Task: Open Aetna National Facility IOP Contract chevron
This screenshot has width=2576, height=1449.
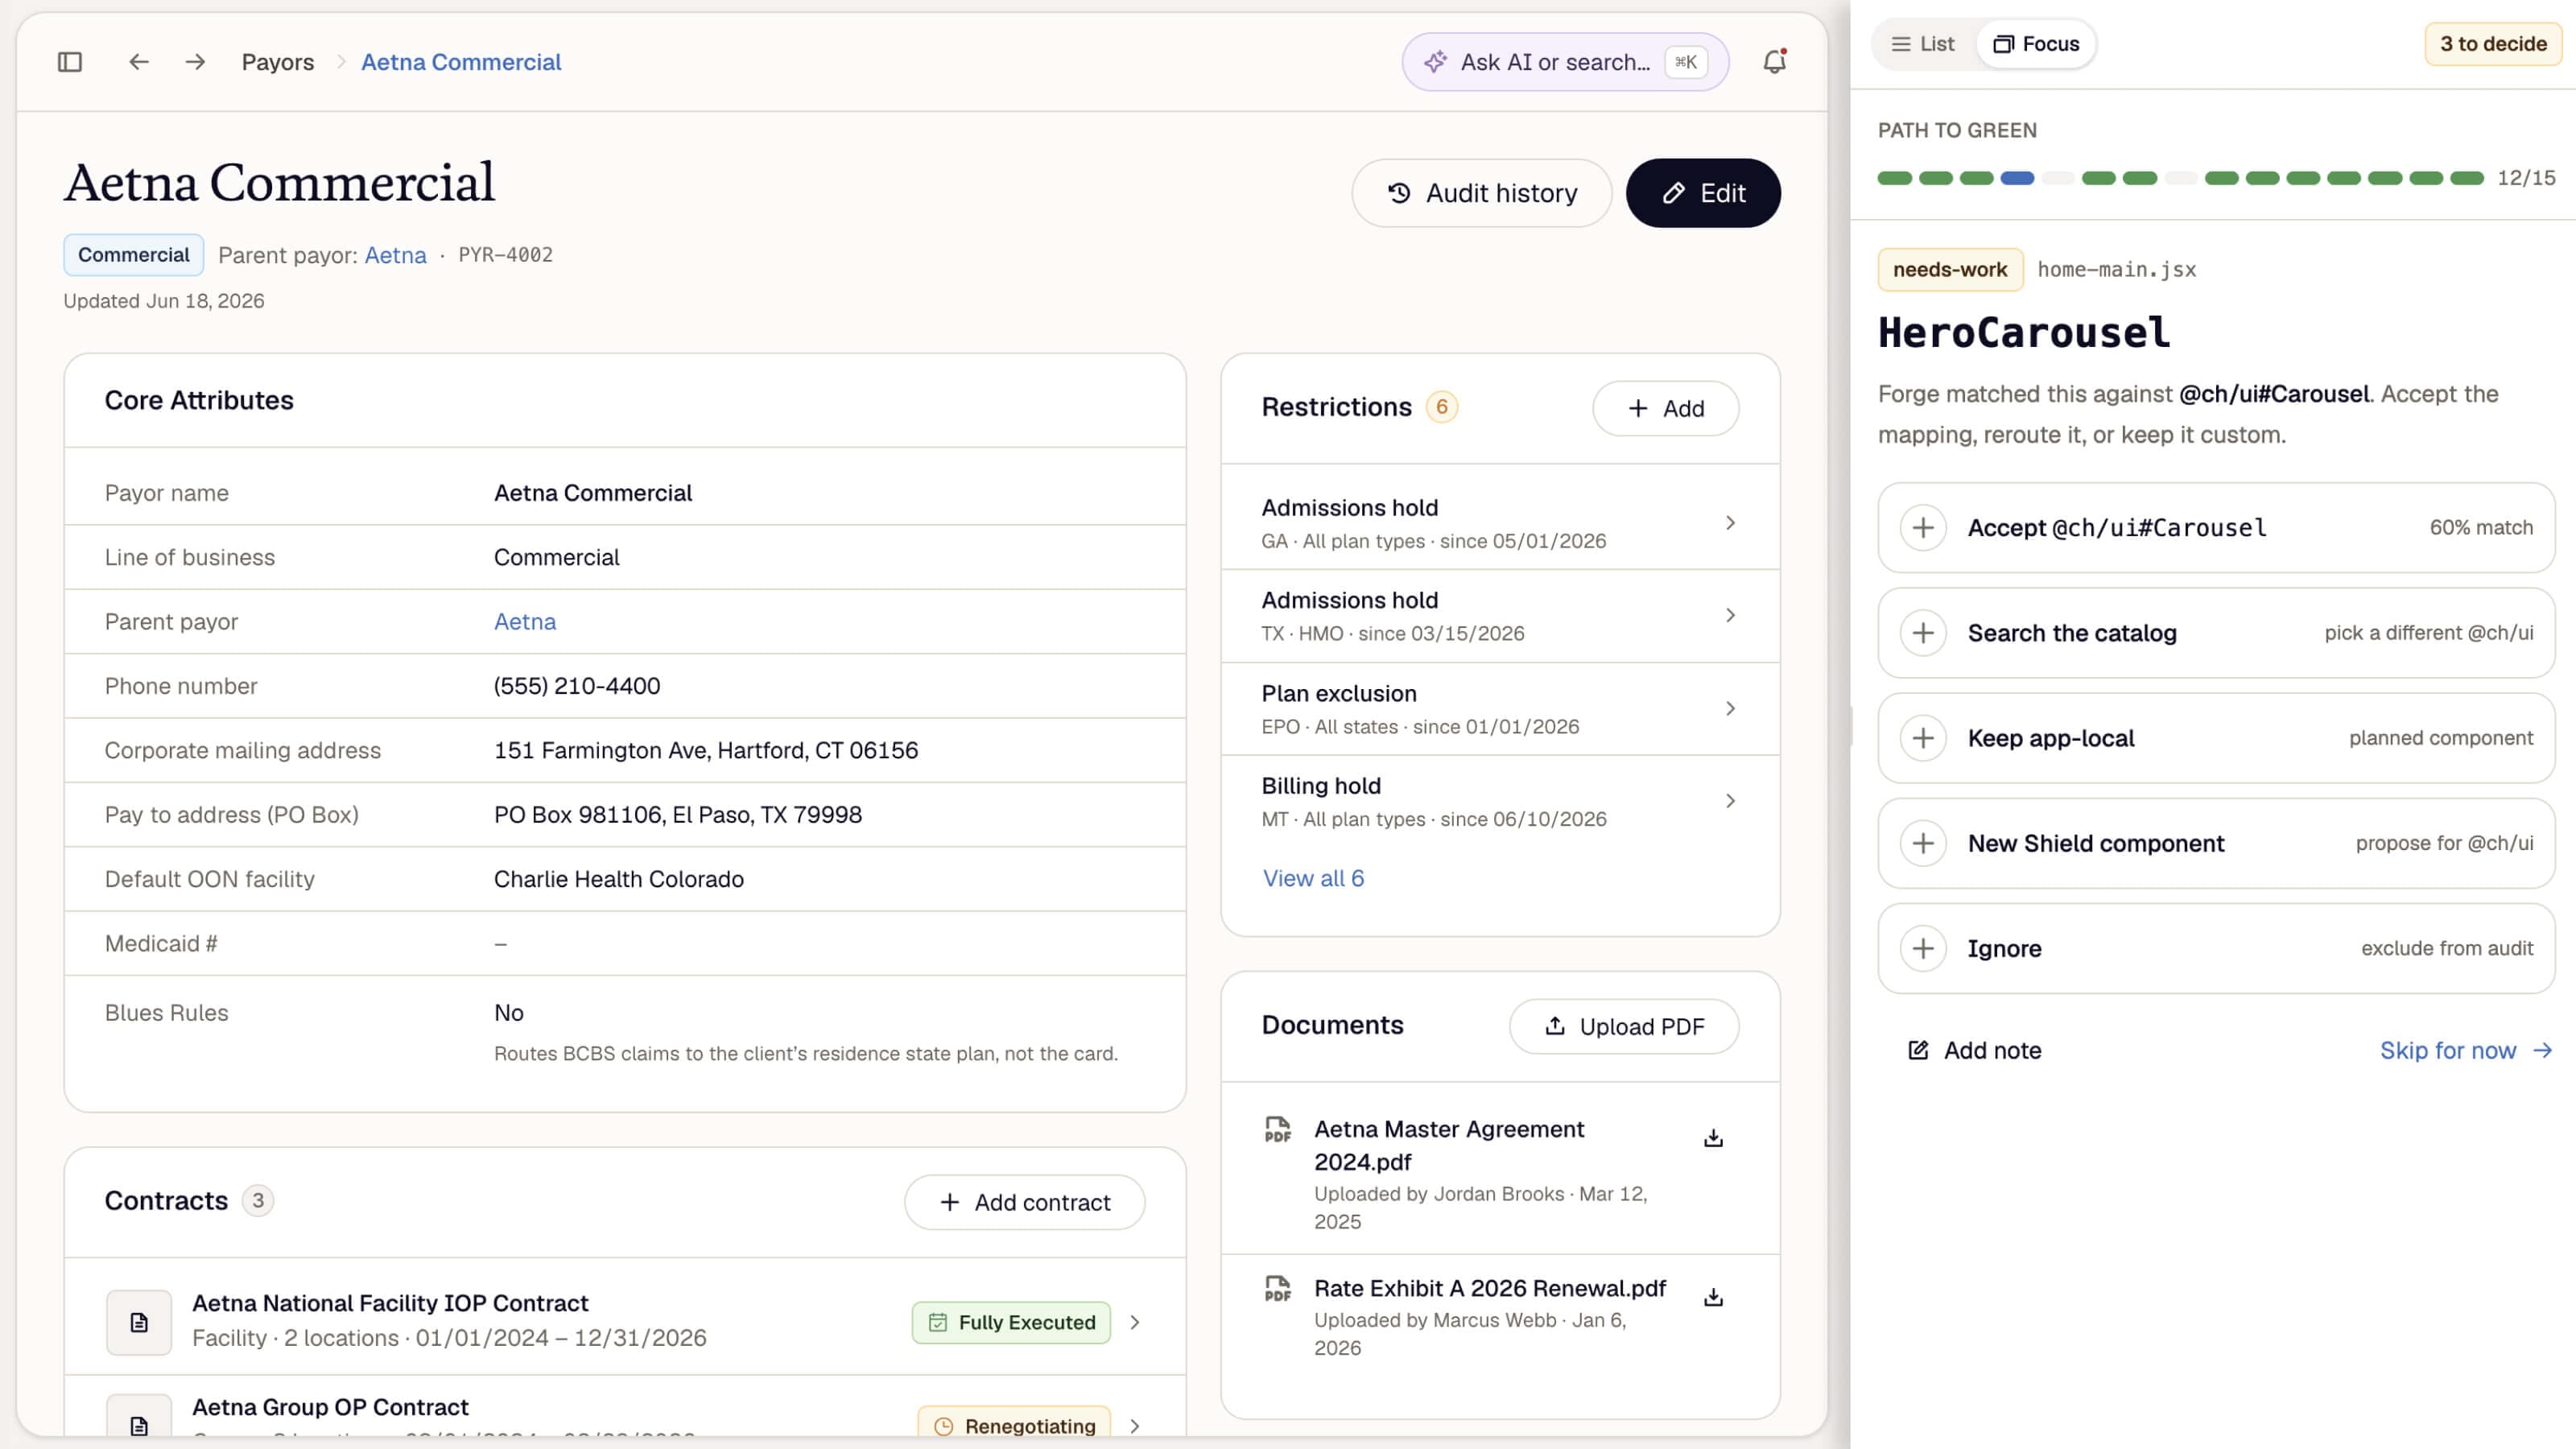Action: [x=1135, y=1322]
